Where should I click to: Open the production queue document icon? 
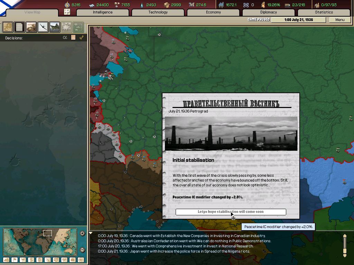click(19, 27)
